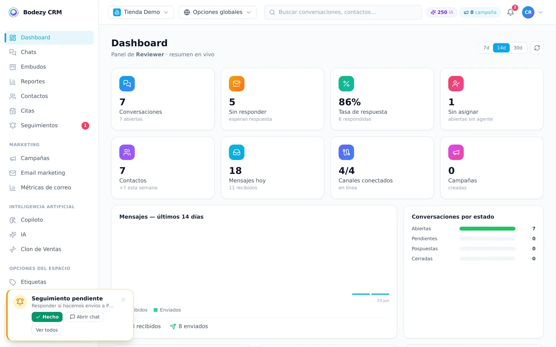Viewport: 556px width, 347px height.
Task: Click the Canales conectados icon
Action: tap(346, 152)
